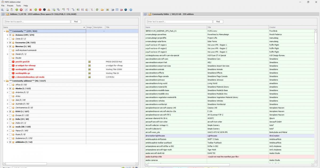The image size is (320, 168).
Task: Click Find button in Community folder panel
Action: click(x=218, y=22)
